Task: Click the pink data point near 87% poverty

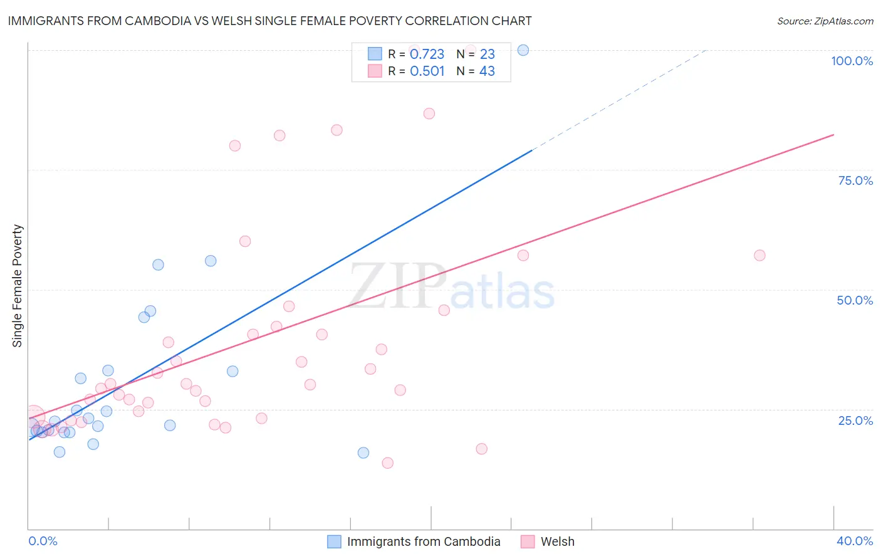Action: click(429, 113)
